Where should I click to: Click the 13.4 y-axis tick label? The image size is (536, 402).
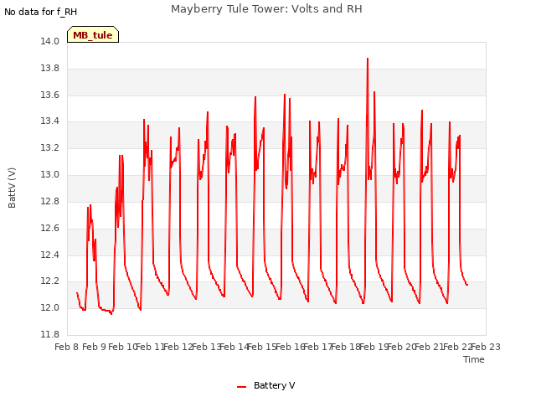coord(50,121)
